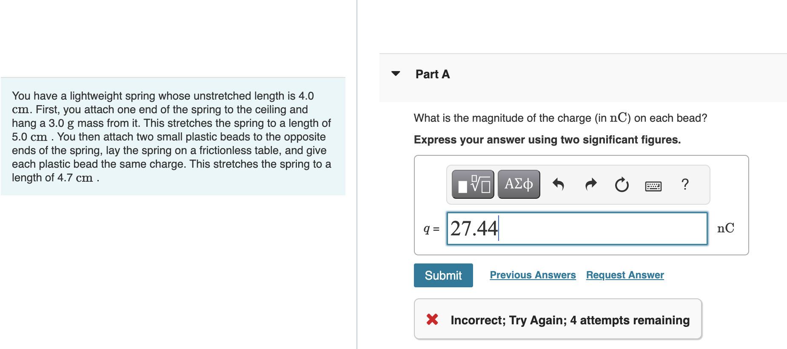Image resolution: width=787 pixels, height=349 pixels.
Task: Undo the last answer edit
Action: tap(559, 184)
